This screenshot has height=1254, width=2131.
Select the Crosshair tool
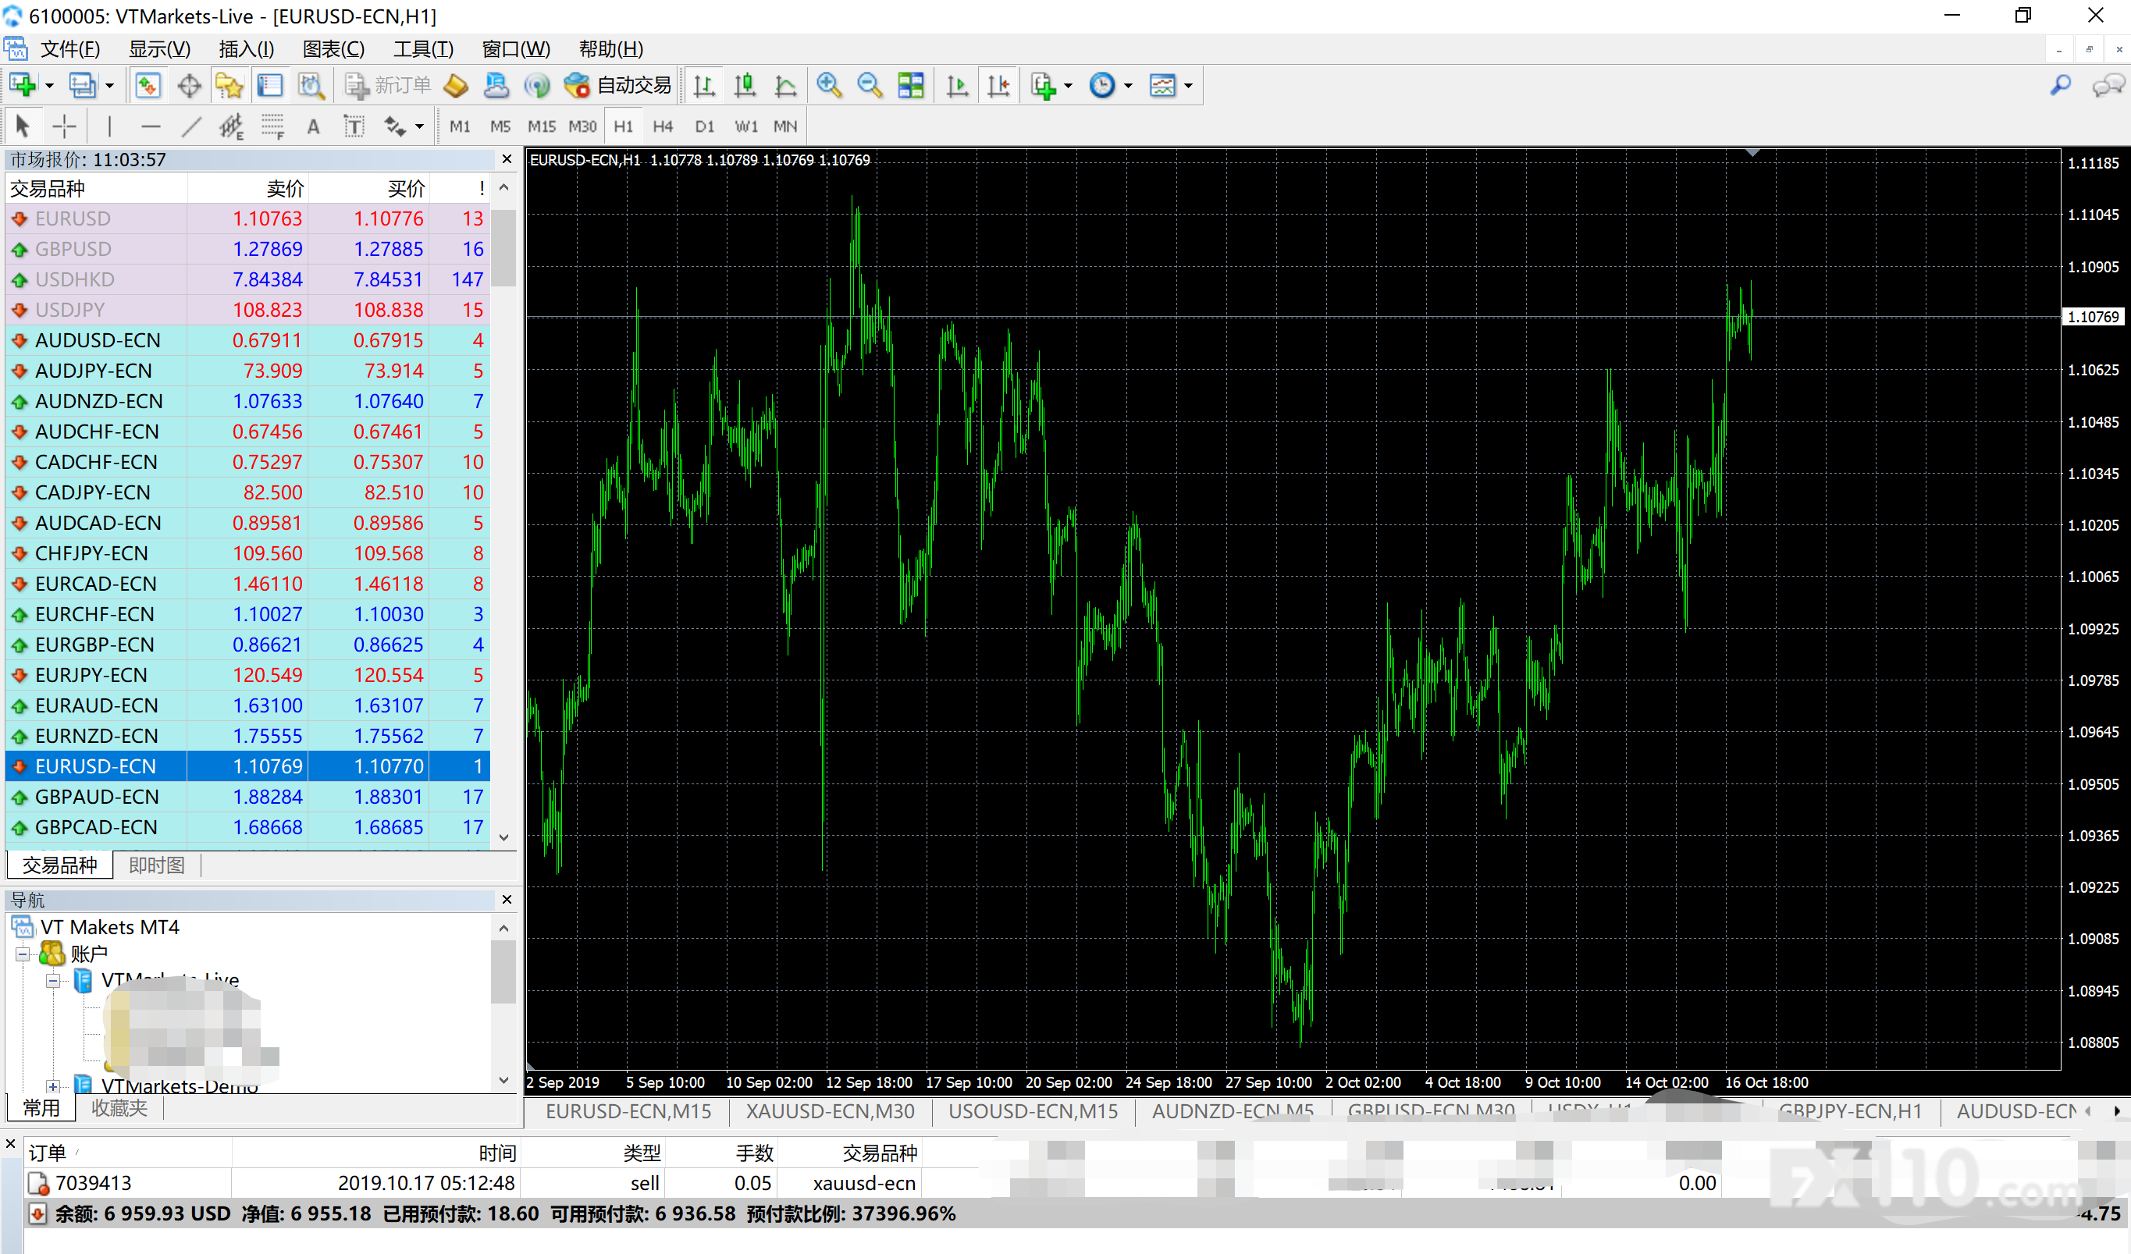(x=63, y=125)
